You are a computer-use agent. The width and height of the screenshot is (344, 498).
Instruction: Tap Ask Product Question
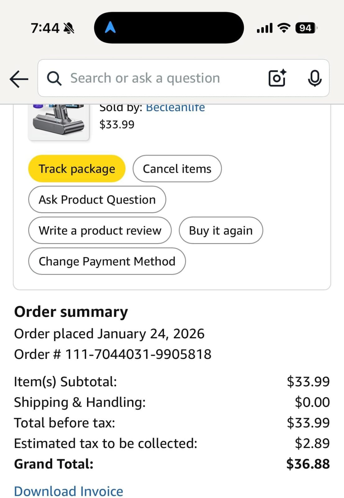(97, 200)
